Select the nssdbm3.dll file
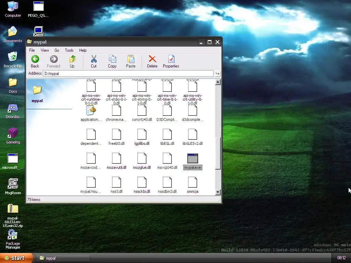Screen dimensions: 351x263 tap(167, 185)
